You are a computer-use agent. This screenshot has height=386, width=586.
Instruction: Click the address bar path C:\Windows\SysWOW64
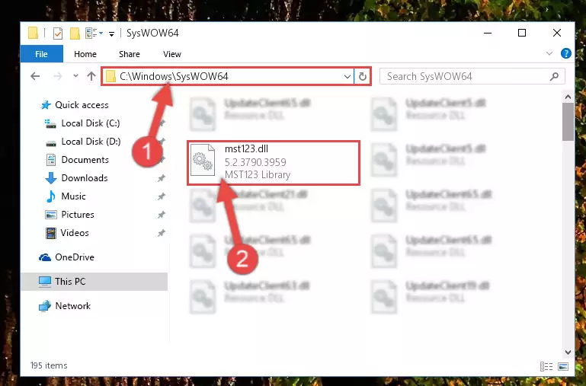tap(174, 76)
